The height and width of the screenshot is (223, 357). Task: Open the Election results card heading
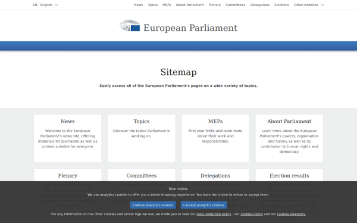pyautogui.click(x=289, y=175)
